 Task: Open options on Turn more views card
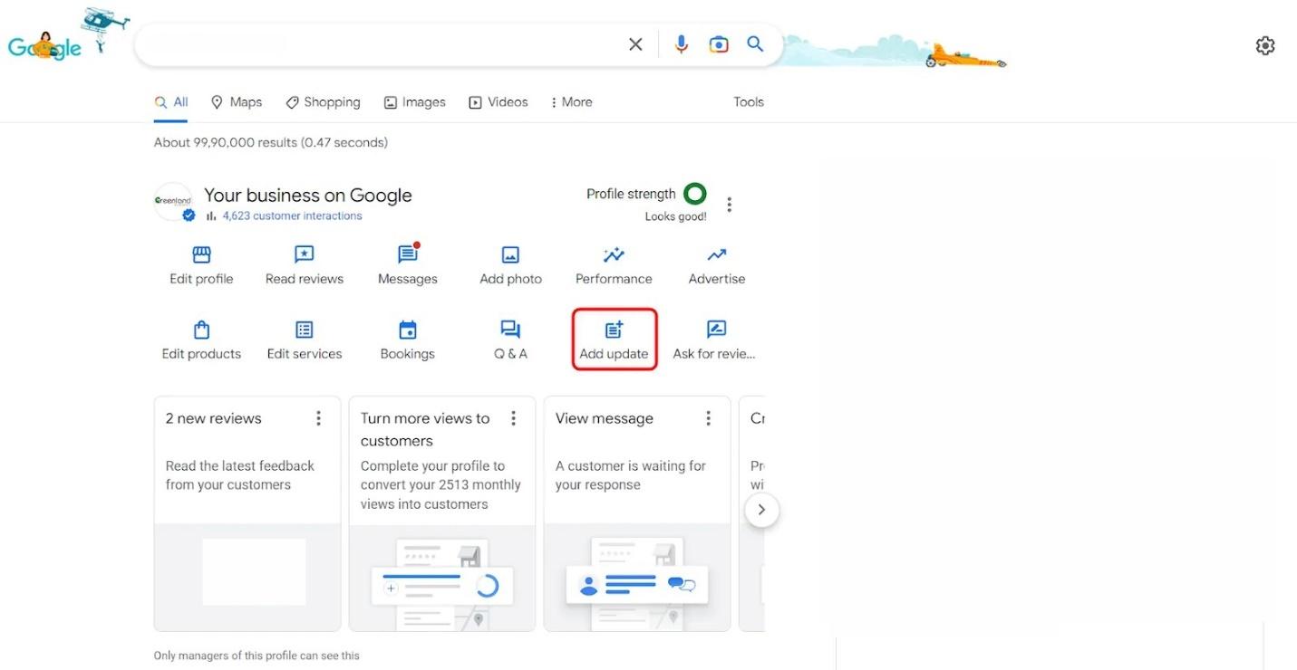[513, 418]
